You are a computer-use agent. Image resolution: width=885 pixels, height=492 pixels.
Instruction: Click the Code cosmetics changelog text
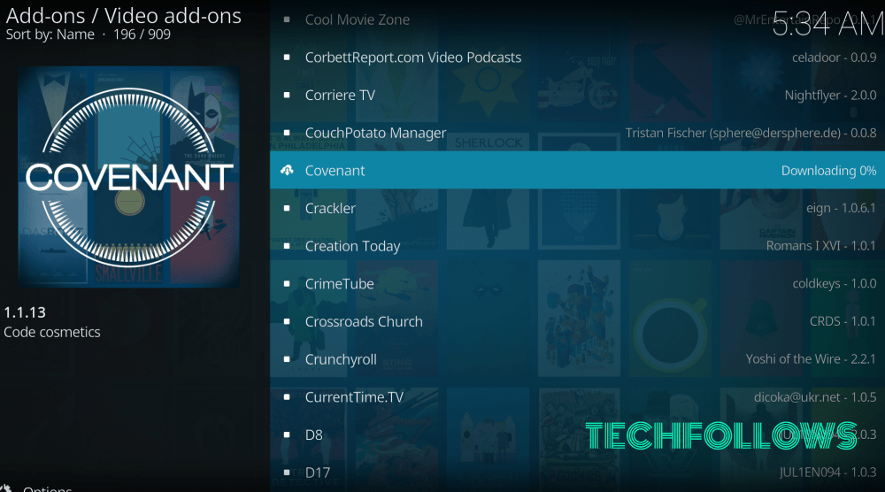(52, 332)
